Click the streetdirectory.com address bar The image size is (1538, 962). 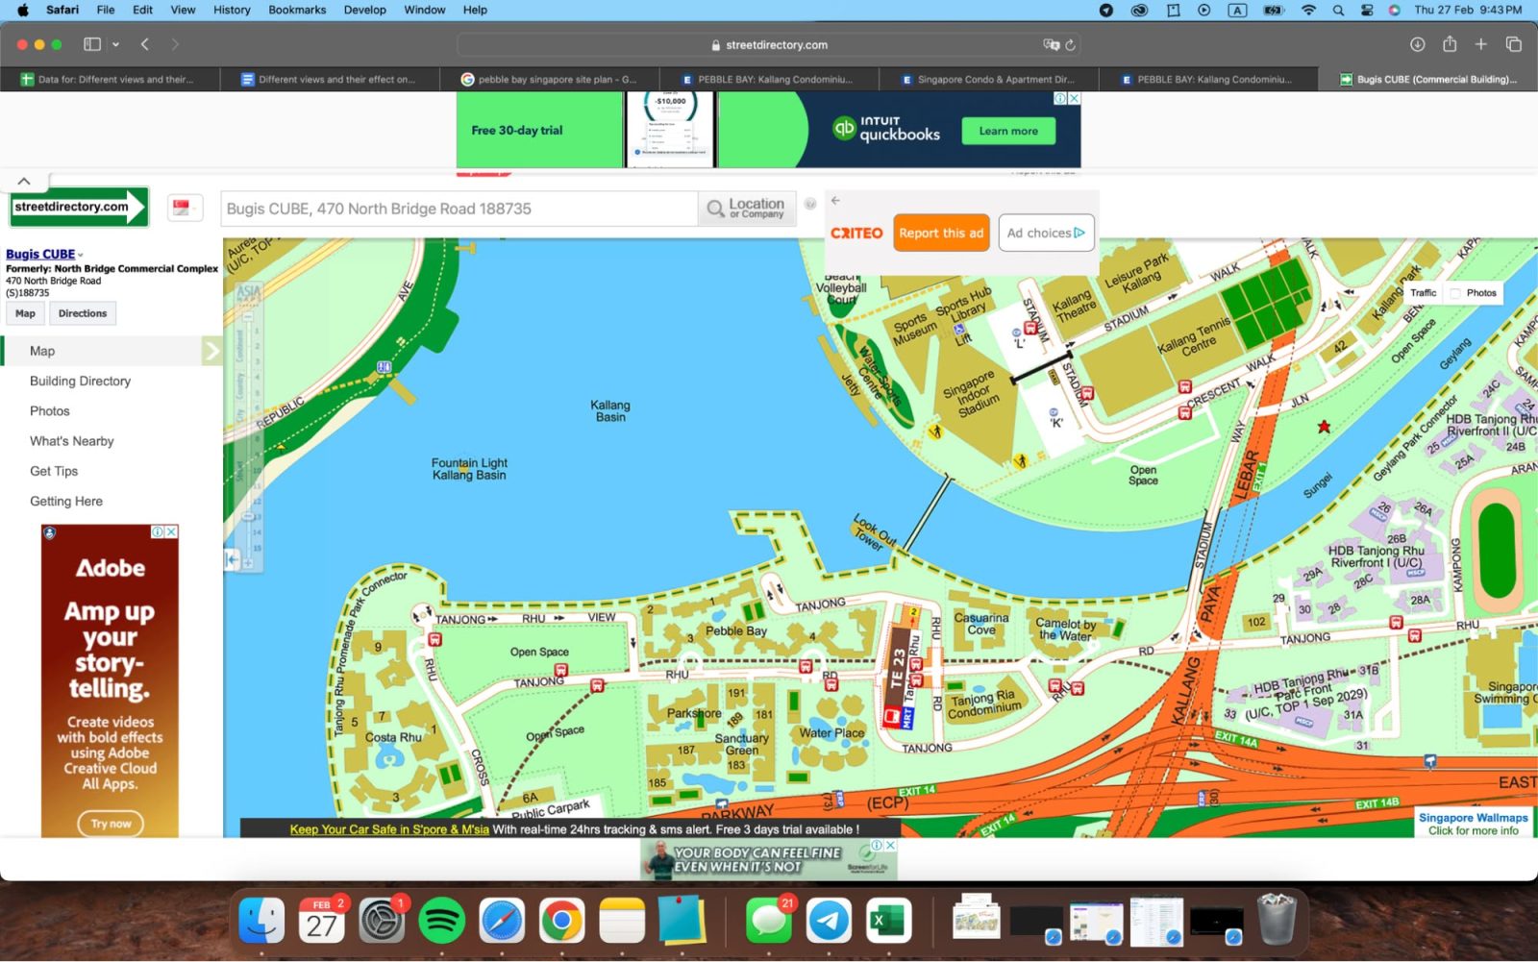click(x=769, y=44)
